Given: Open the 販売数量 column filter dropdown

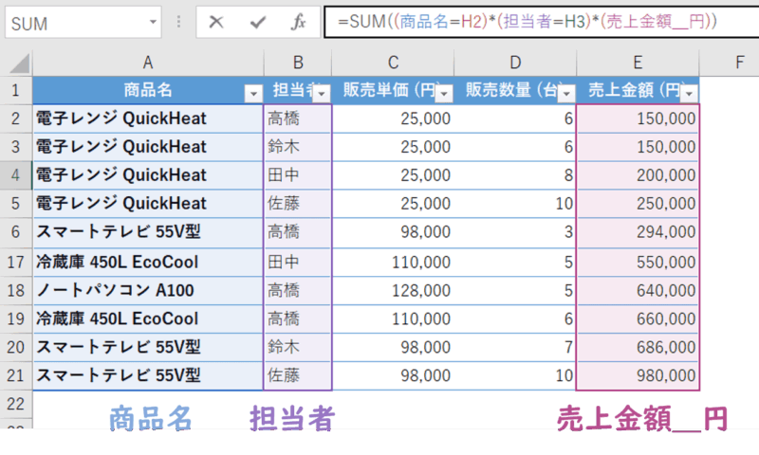Looking at the screenshot, I should (565, 92).
